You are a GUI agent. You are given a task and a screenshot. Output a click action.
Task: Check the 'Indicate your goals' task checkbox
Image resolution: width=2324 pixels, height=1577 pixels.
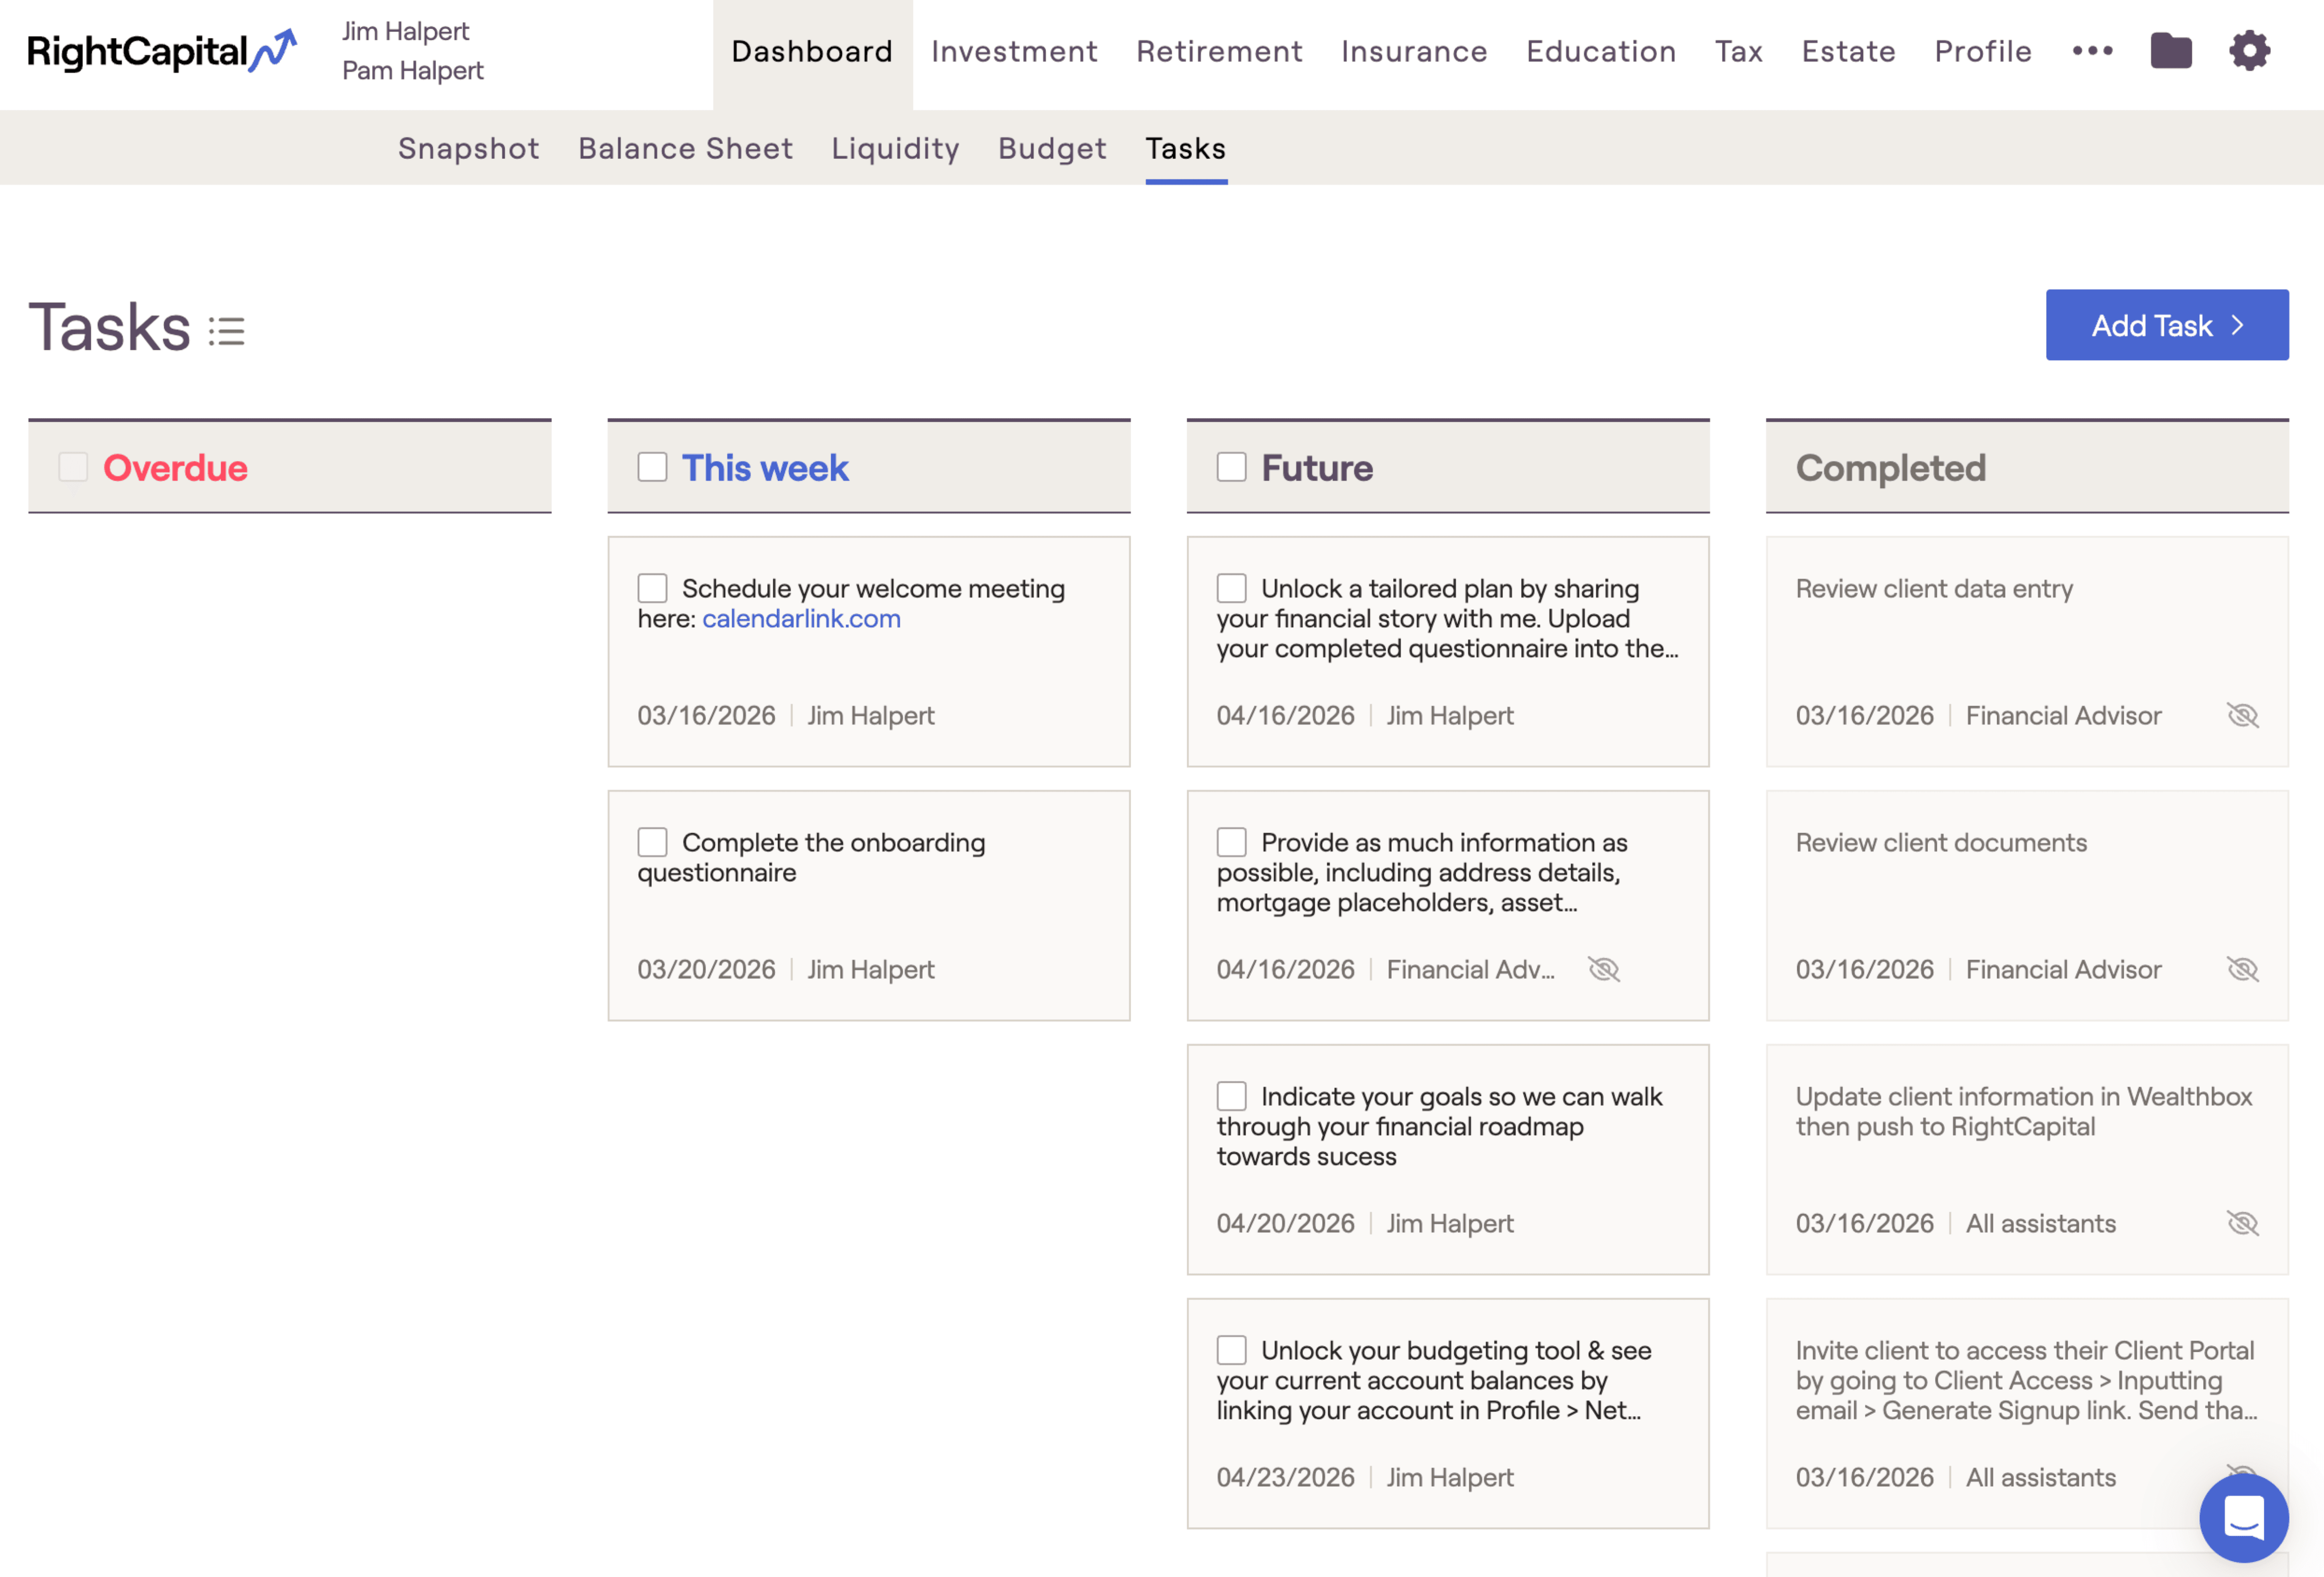1231,1096
